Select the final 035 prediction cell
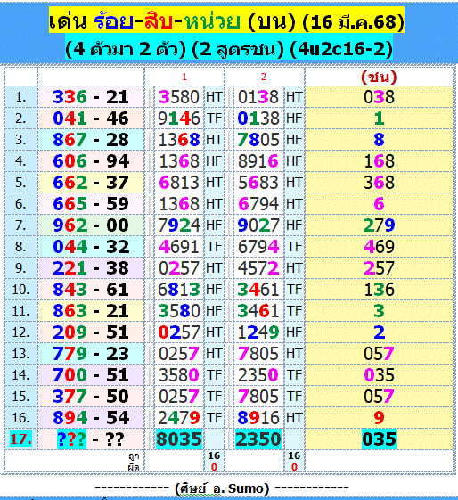This screenshot has height=500, width=458. pos(379,439)
